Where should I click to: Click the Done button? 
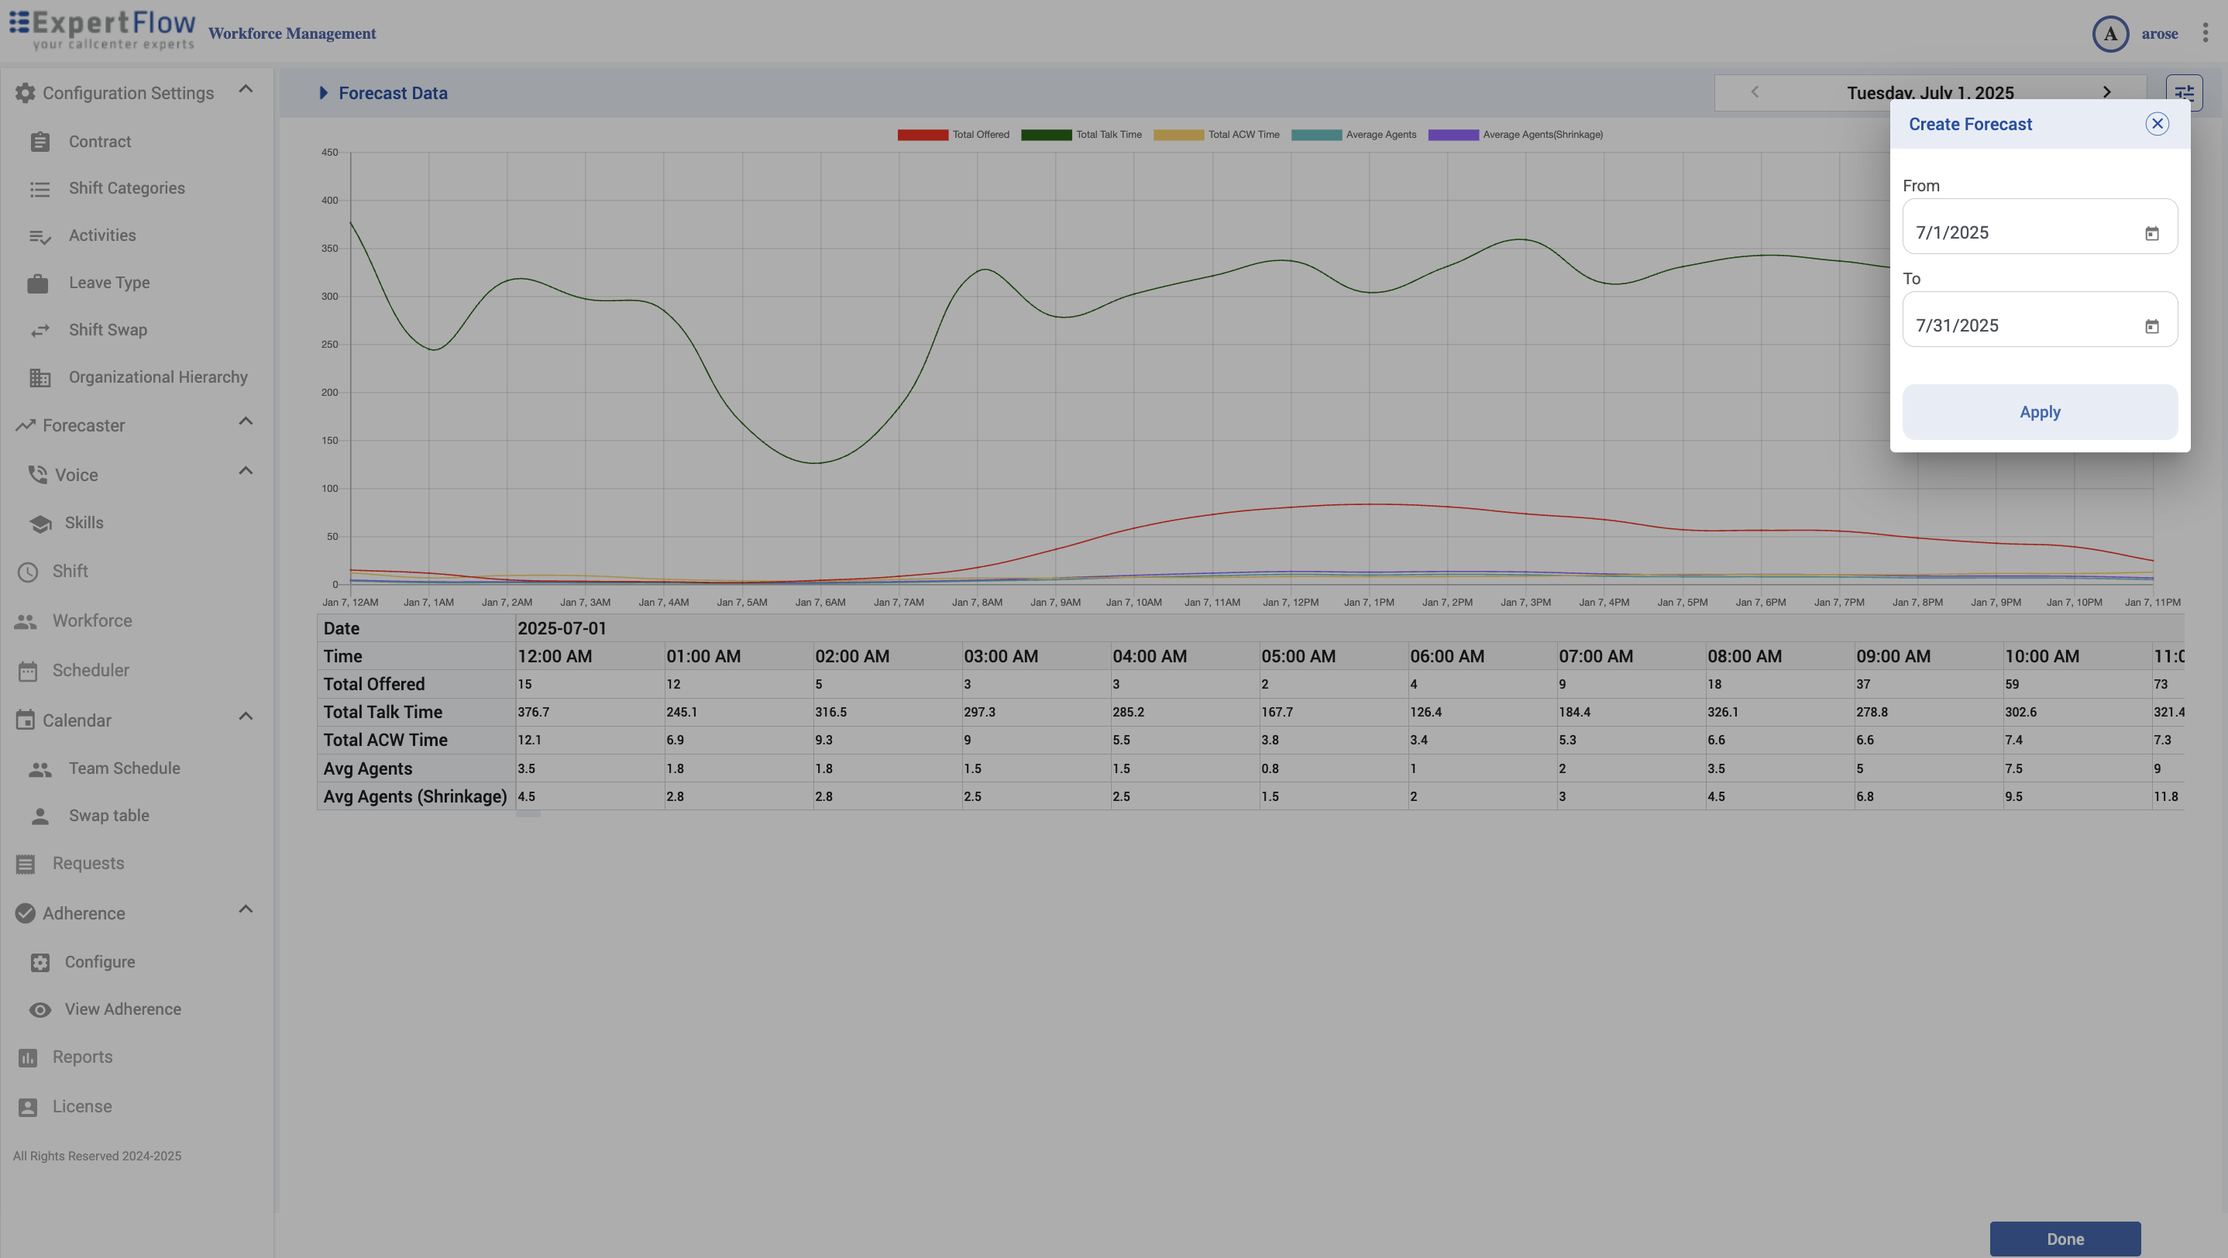coord(2065,1238)
